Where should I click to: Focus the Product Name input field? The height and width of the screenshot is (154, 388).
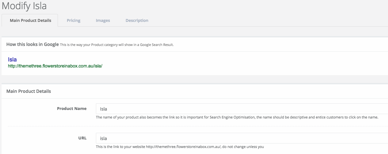[242, 109]
